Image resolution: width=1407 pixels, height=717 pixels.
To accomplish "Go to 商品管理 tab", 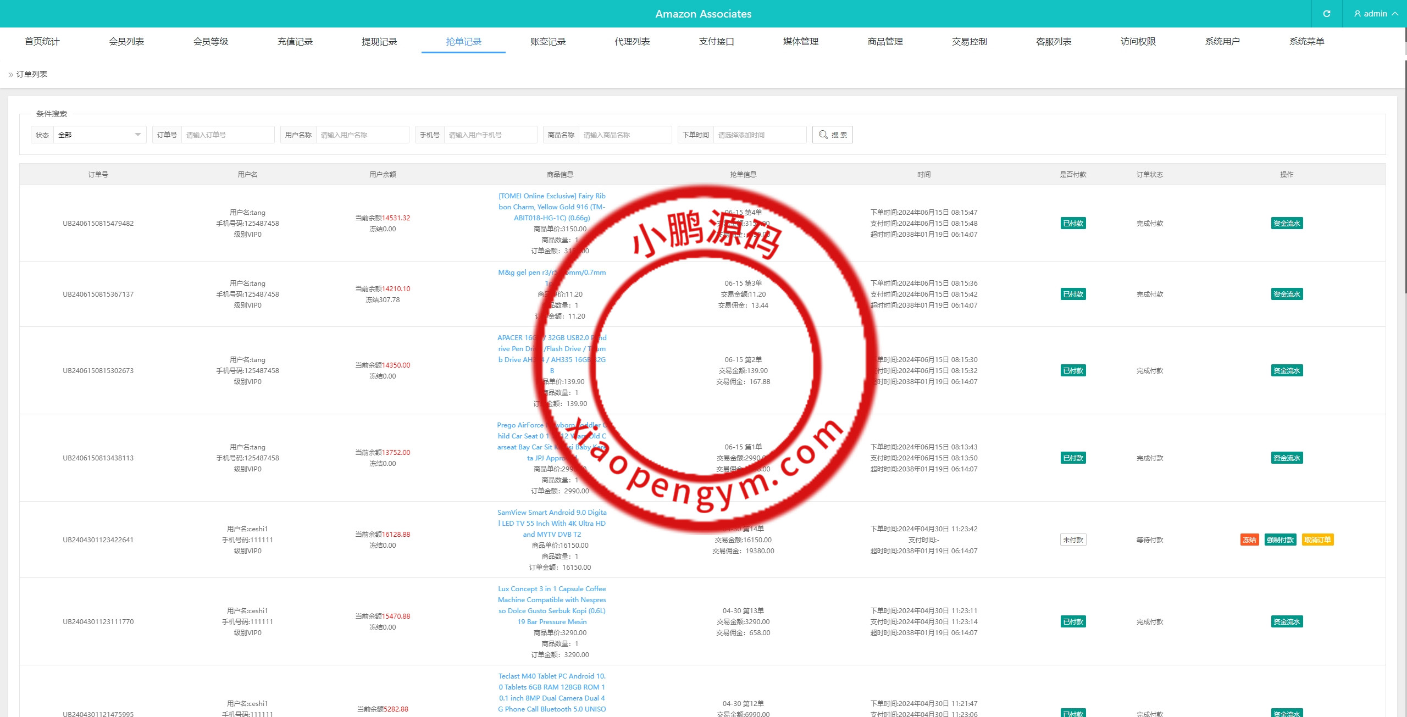I will 885,41.
